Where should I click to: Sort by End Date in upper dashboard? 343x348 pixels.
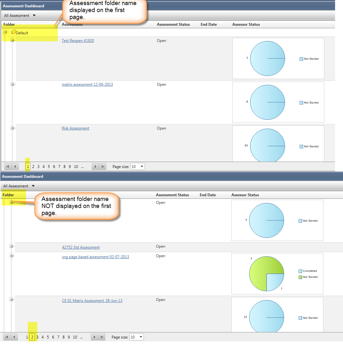(209, 24)
